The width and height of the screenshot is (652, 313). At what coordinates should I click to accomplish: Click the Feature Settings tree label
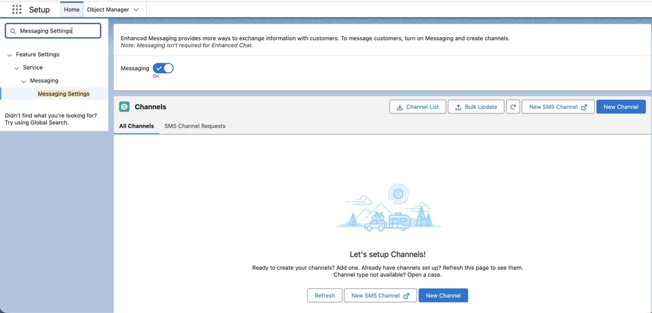click(x=38, y=55)
